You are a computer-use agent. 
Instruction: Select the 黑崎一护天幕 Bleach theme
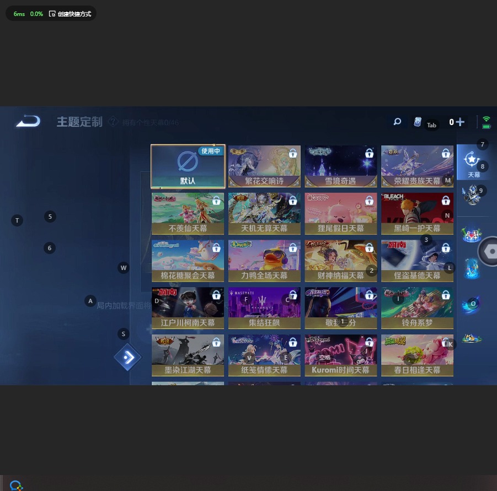417,213
